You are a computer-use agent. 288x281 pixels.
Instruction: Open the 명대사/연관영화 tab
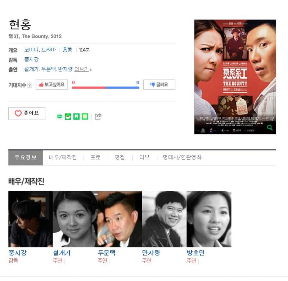coord(182,157)
